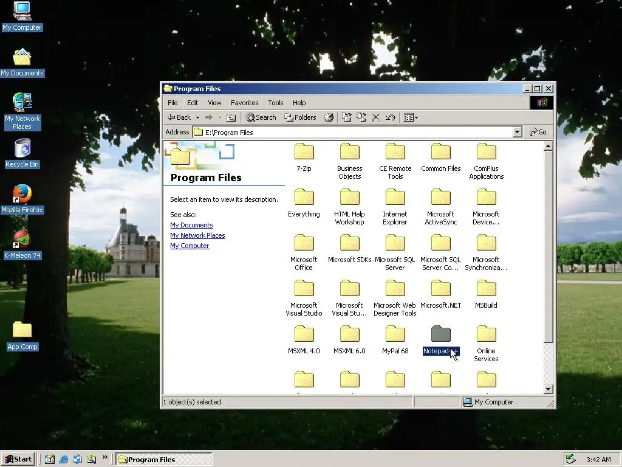
Task: Click the scrollbar down arrow
Action: [549, 389]
